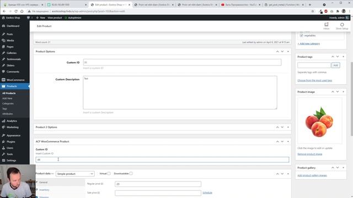Viewport: 353px width, 198px height.
Task: Click Add new category link
Action: pos(309,43)
